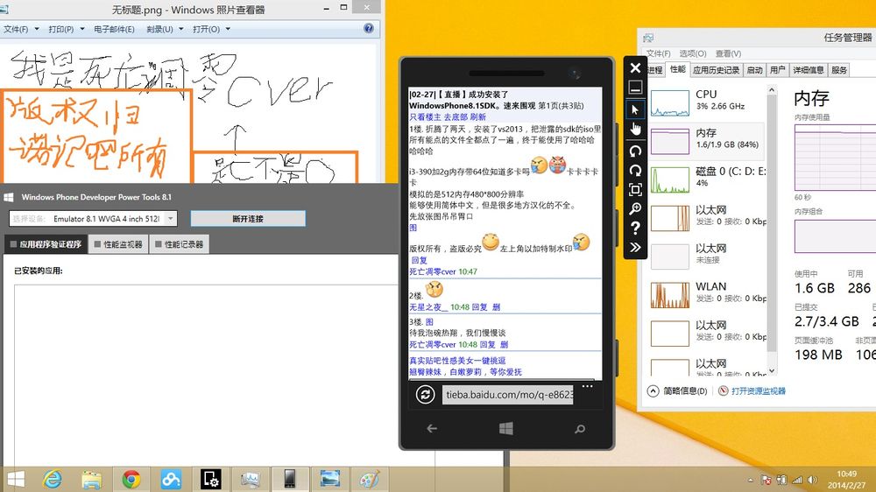Open File Explorer from taskbar

point(92,479)
